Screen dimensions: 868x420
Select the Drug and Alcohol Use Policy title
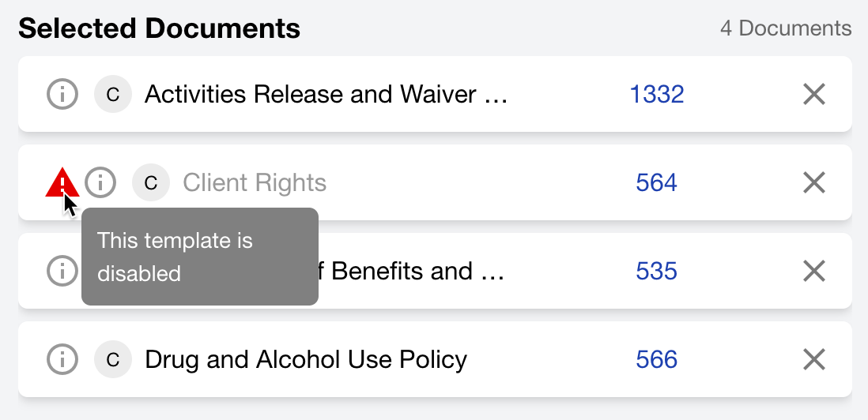306,360
